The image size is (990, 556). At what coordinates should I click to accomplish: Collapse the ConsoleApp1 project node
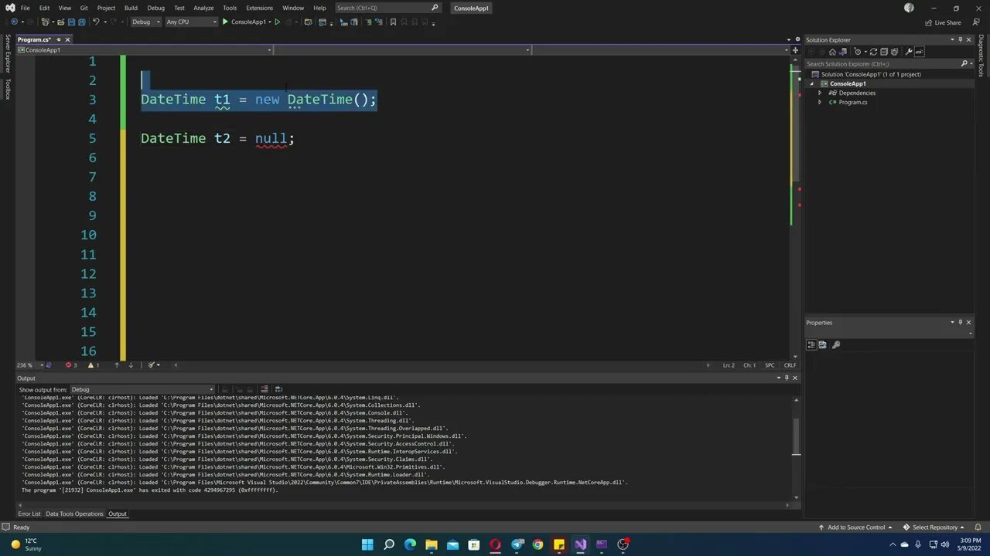tap(812, 83)
